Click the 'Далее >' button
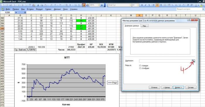Screen dimensions: 205x107 pos(178,88)
